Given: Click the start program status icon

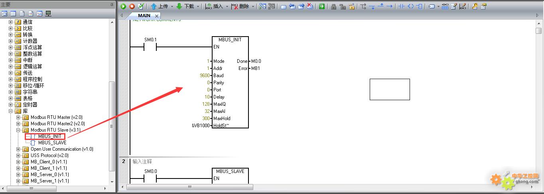Looking at the screenshot, I should click(x=263, y=6).
